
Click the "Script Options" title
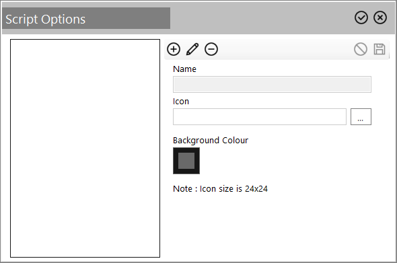pyautogui.click(x=46, y=20)
